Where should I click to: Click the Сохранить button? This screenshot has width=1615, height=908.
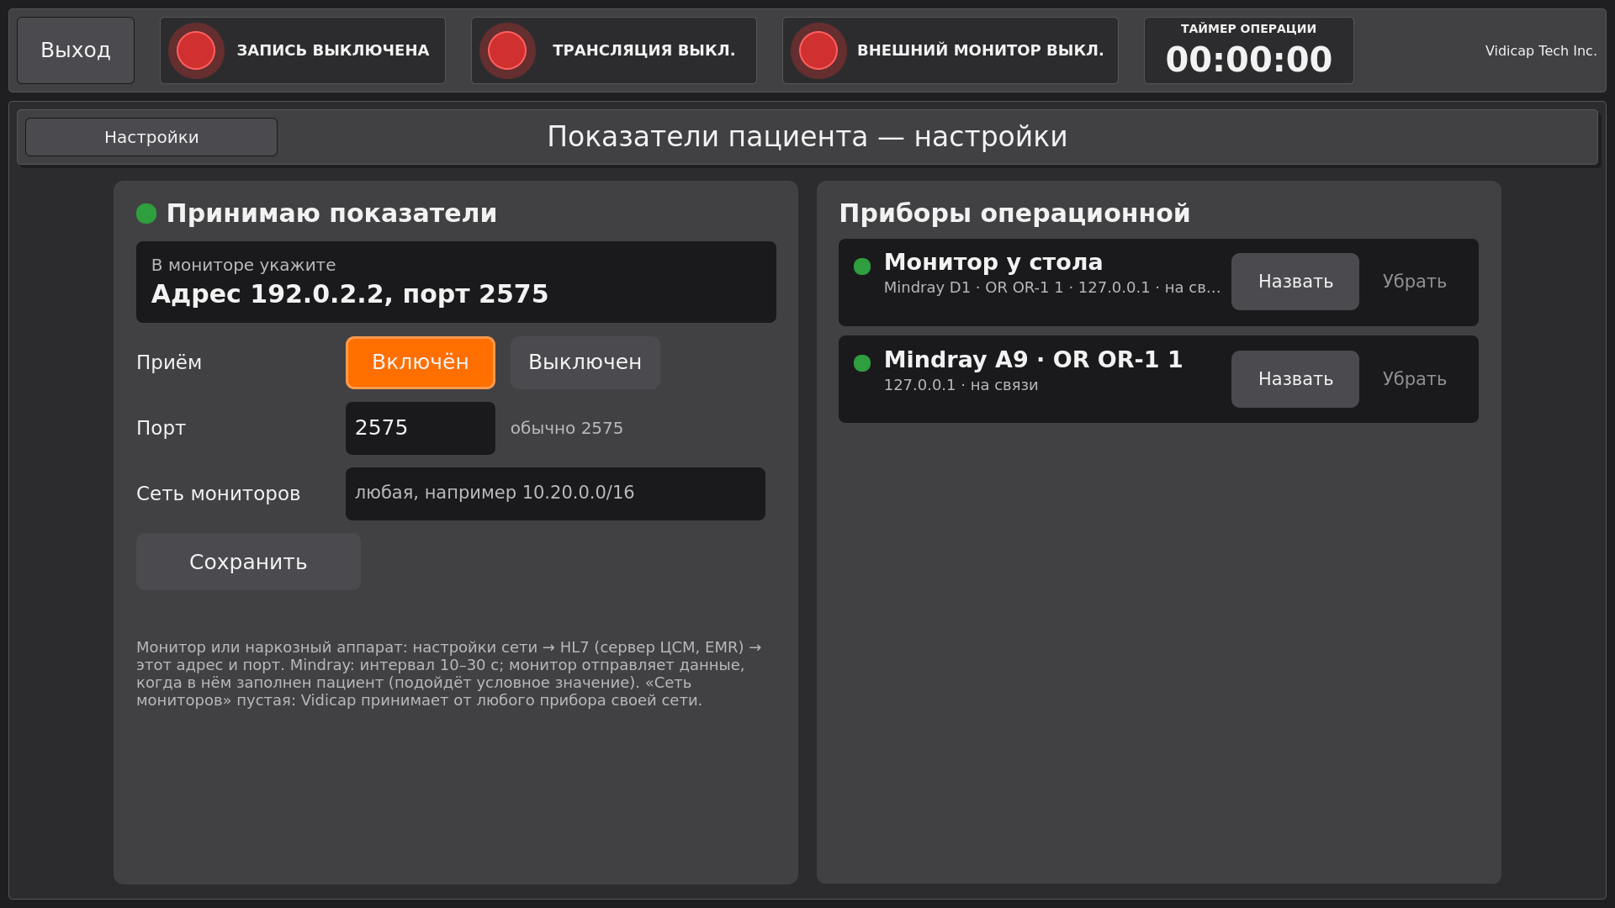248,562
